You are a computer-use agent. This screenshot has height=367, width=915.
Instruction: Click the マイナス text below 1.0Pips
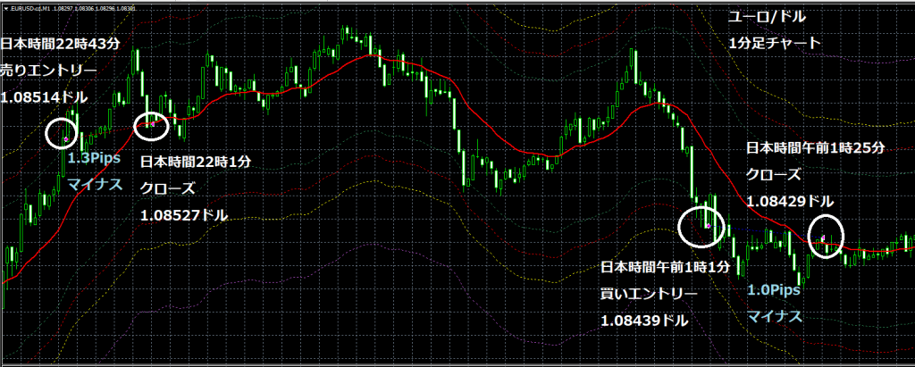coord(774,315)
